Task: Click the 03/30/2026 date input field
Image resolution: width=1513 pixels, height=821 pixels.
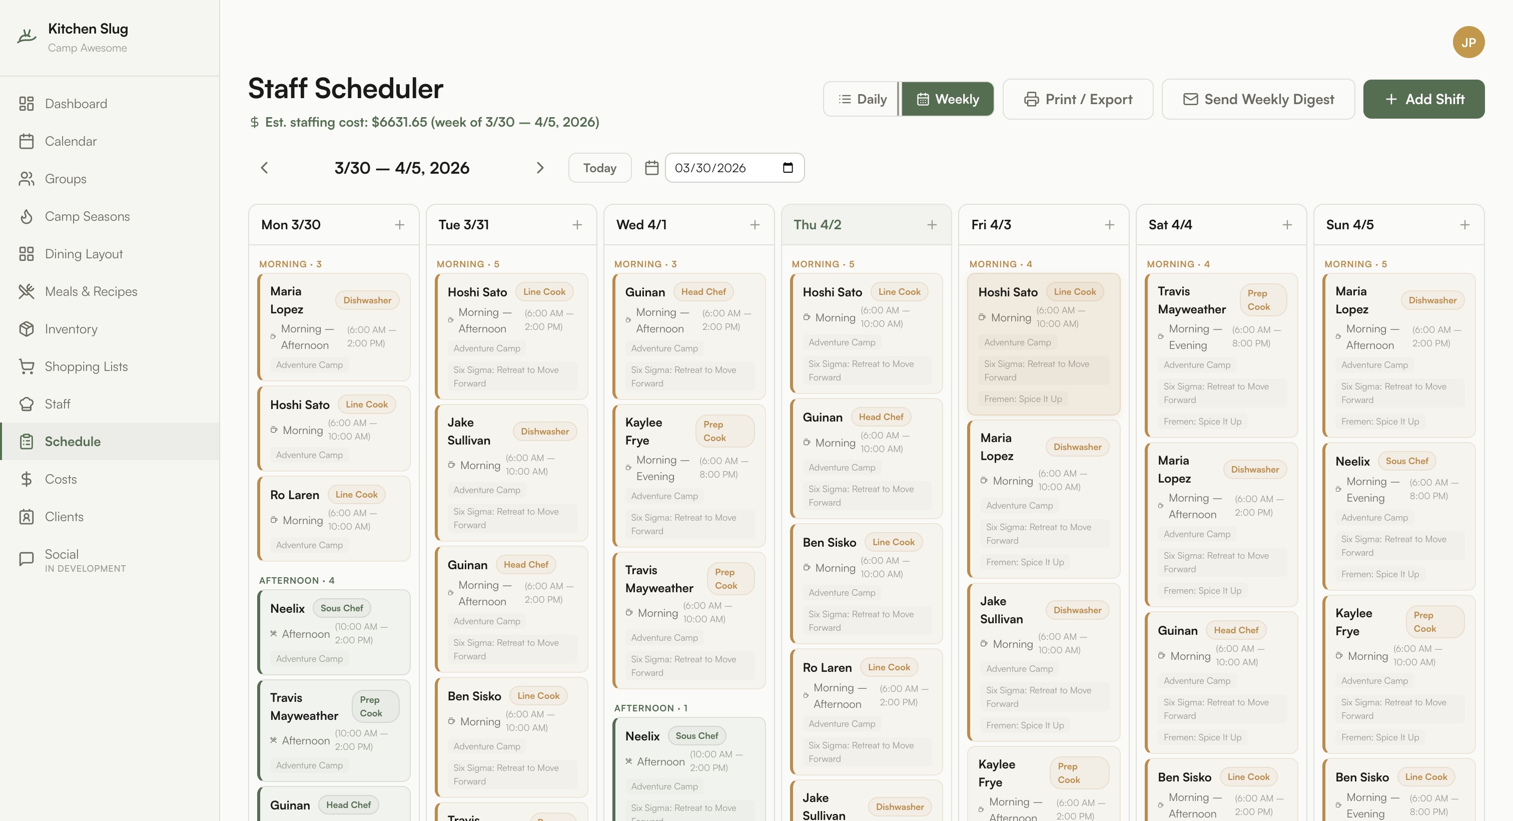Action: click(x=734, y=168)
